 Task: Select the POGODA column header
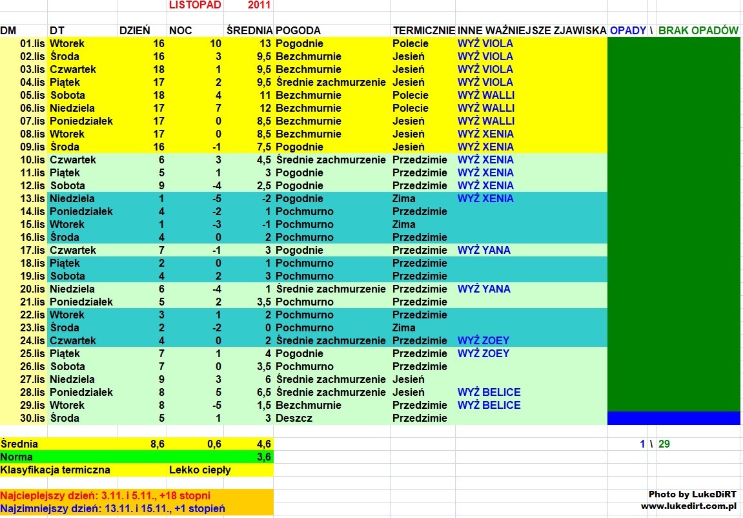(298, 30)
